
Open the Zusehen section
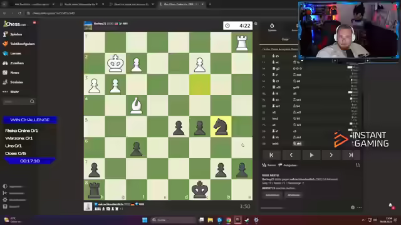pos(13,63)
